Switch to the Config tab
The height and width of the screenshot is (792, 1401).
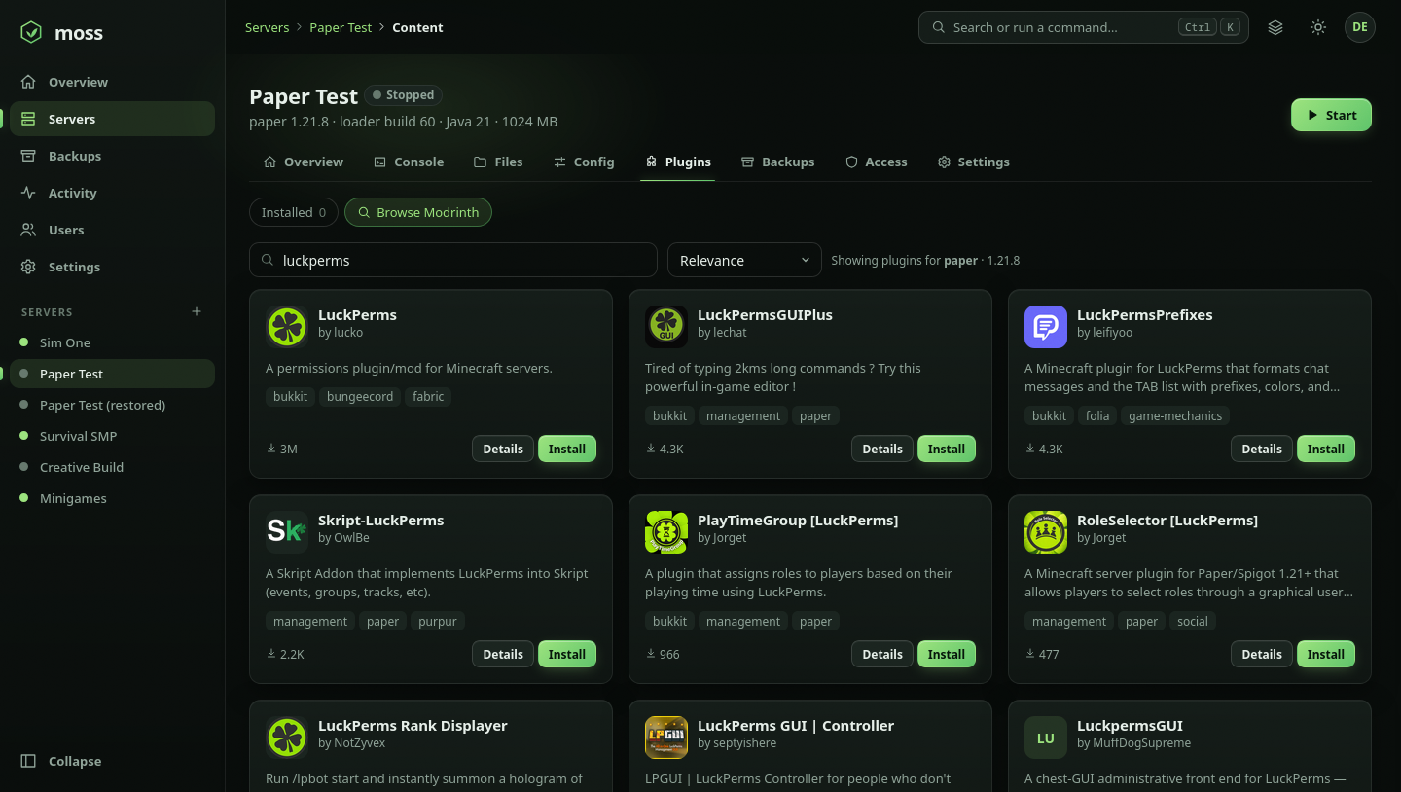(584, 162)
